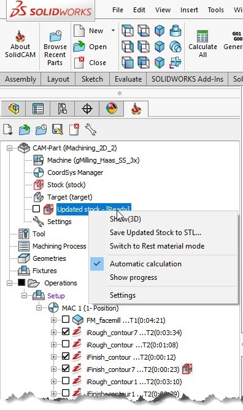This screenshot has width=243, height=410.
Task: Check the FM_facemill operation checkbox
Action: click(x=66, y=319)
